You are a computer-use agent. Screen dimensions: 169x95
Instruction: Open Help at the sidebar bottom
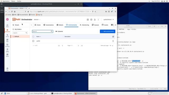point(7,69)
